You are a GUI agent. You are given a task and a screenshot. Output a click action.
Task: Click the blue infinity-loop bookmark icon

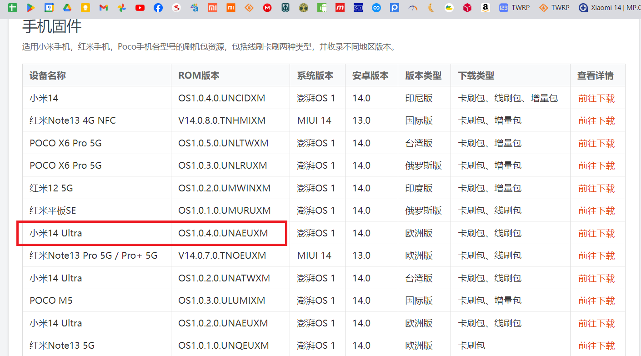376,8
